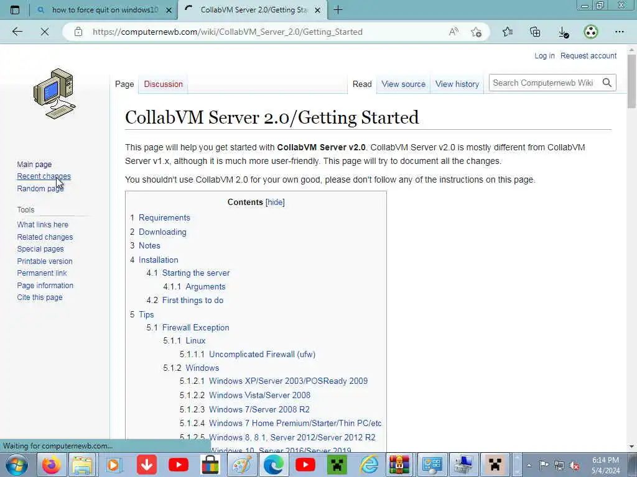637x477 pixels.
Task: Open the beige Creeper face taskbar icon
Action: [x=495, y=465]
